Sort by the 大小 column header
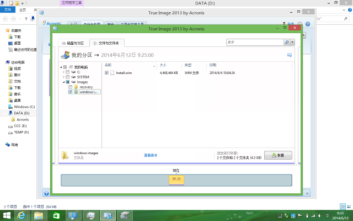The width and height of the screenshot is (353, 221). 163,65
